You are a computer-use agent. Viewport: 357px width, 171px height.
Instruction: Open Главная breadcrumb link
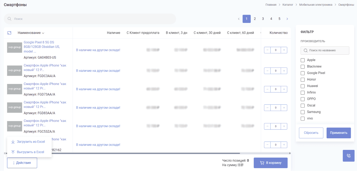[x=271, y=5]
